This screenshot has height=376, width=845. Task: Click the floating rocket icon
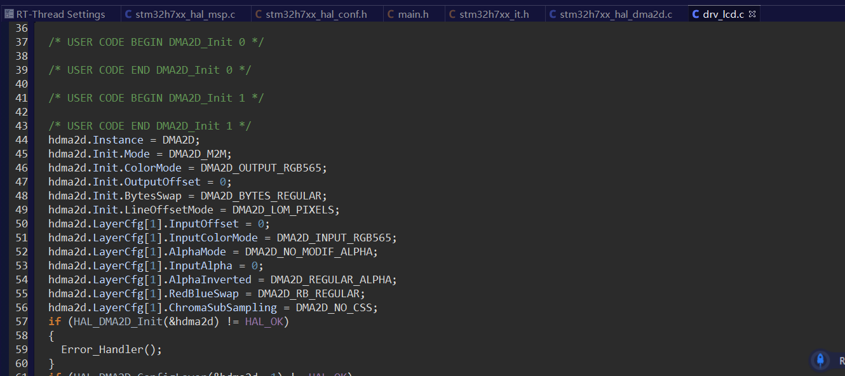pyautogui.click(x=820, y=360)
